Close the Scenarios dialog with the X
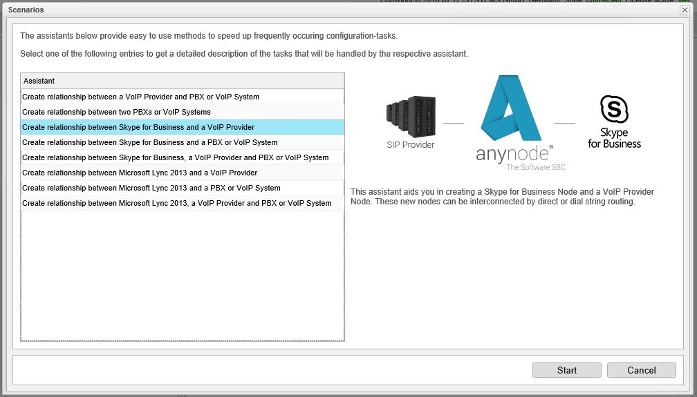The width and height of the screenshot is (697, 397). click(685, 10)
